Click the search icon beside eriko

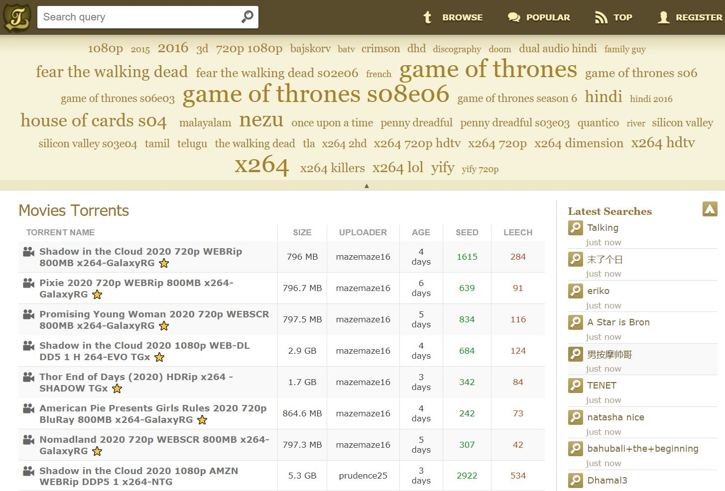[576, 291]
